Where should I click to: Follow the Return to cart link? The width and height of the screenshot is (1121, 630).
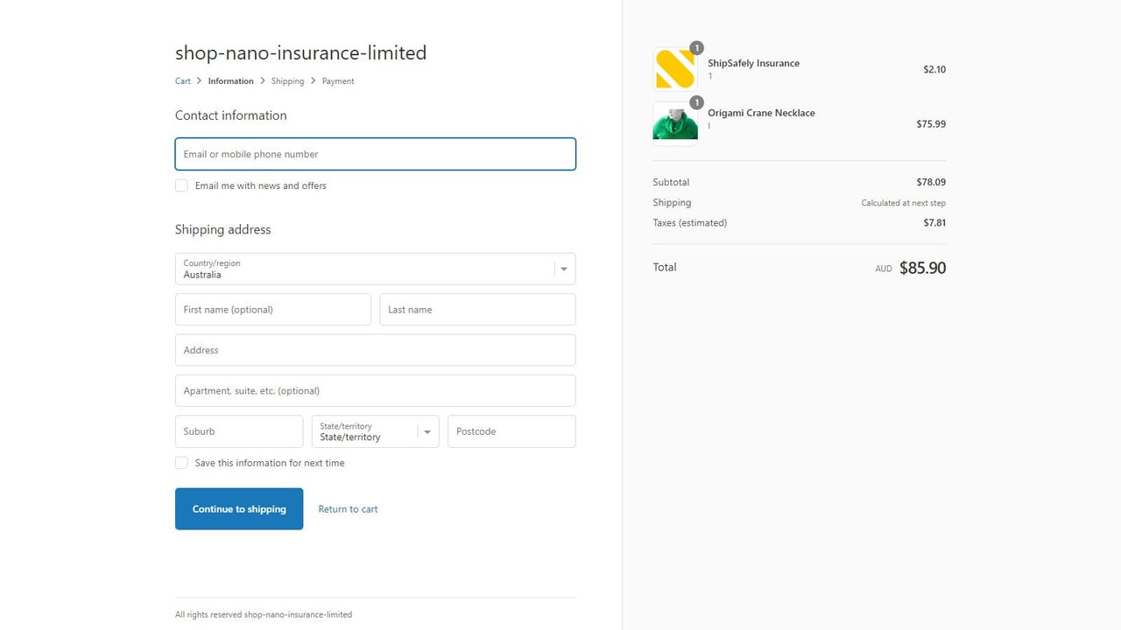pyautogui.click(x=349, y=509)
